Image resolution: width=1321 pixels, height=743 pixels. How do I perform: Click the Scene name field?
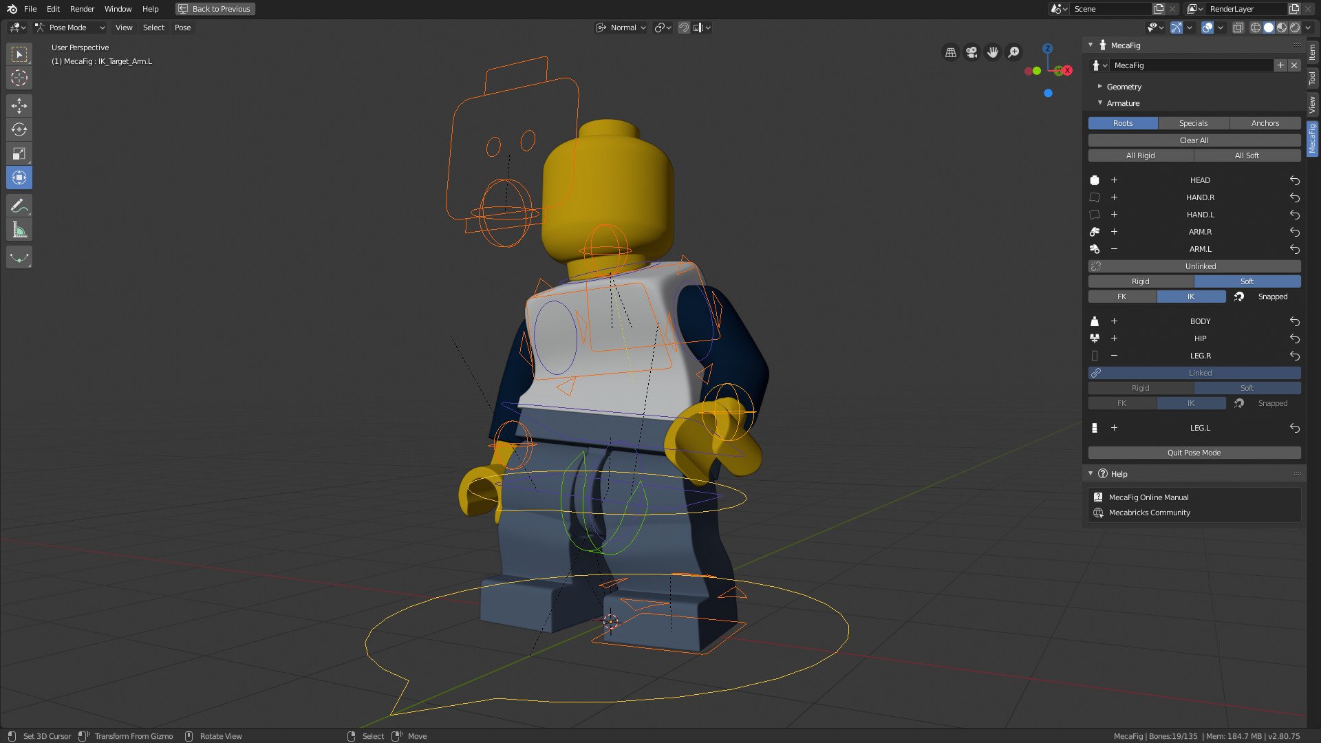1110,9
